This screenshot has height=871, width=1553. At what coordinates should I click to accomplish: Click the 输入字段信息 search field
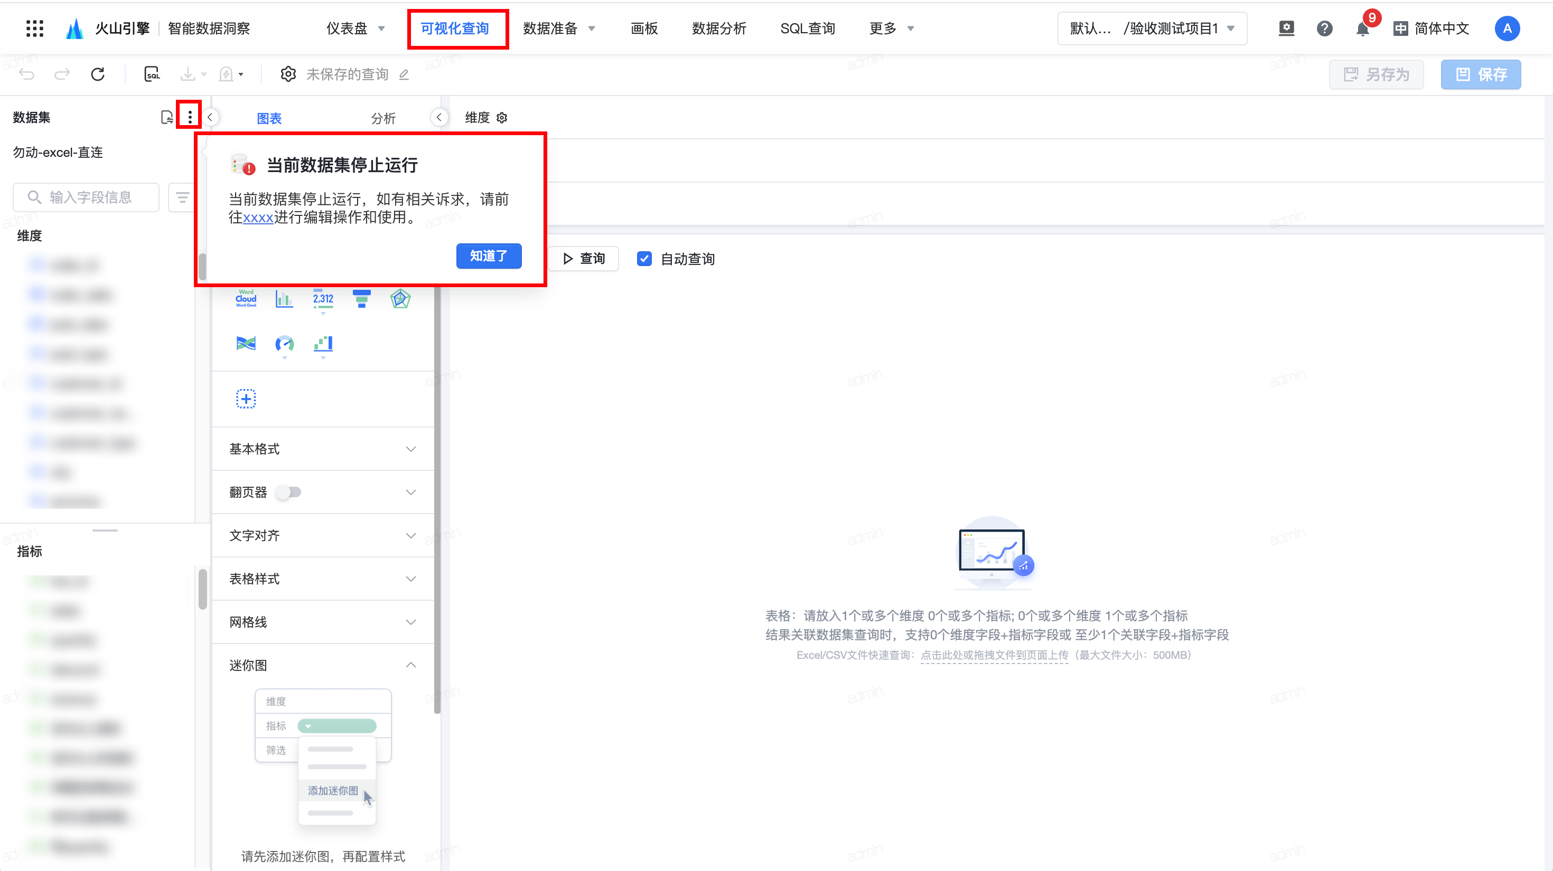(86, 197)
